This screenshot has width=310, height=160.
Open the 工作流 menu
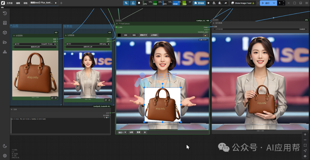pos(9,3)
